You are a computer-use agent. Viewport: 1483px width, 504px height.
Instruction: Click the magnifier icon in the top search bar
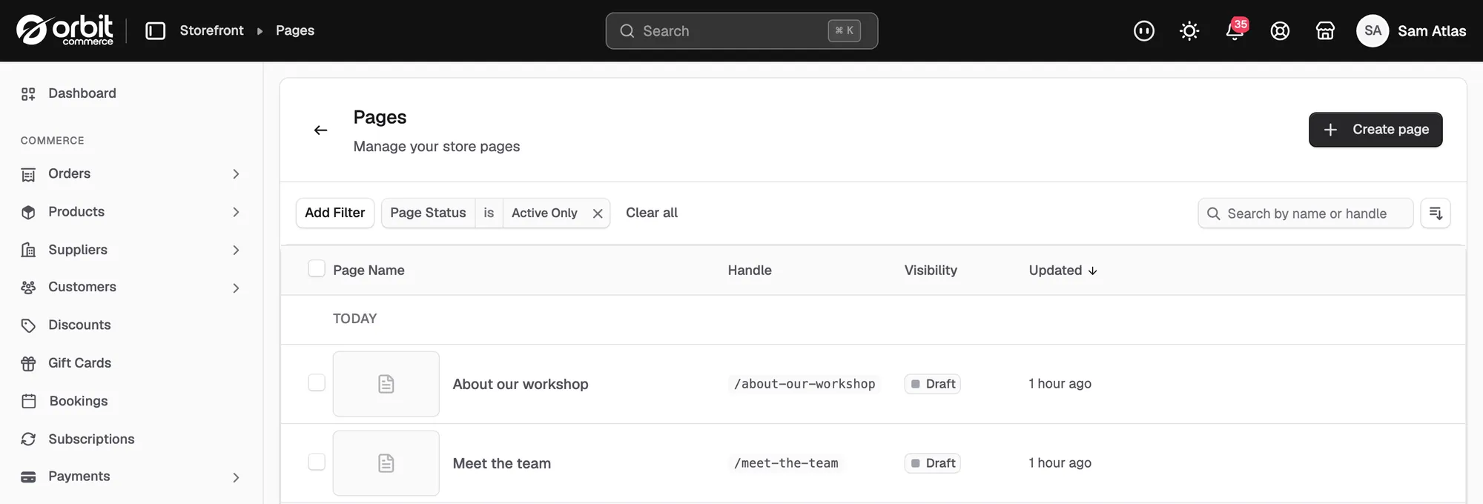(x=627, y=31)
